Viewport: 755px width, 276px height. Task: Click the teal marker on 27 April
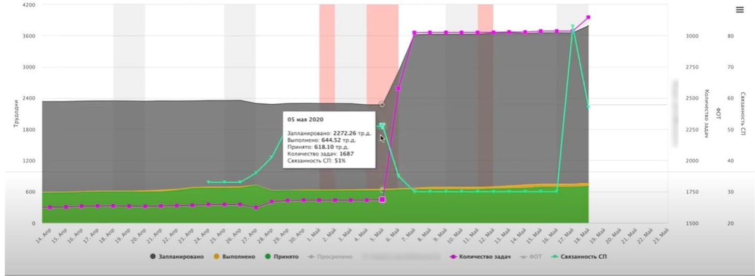(256, 173)
